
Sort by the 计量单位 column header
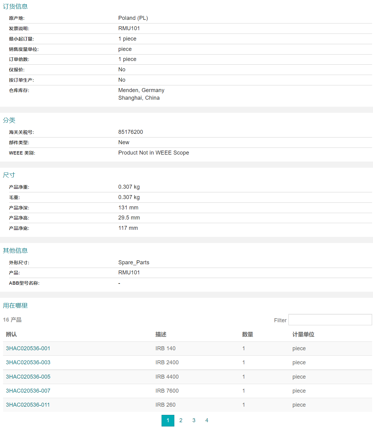click(303, 334)
